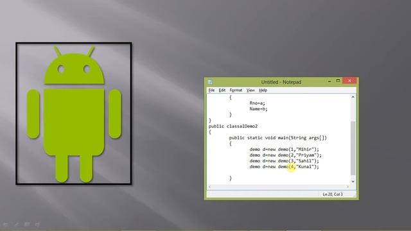The height and width of the screenshot is (231, 411).
Task: Open the Edit menu in Notepad
Action: coord(222,90)
